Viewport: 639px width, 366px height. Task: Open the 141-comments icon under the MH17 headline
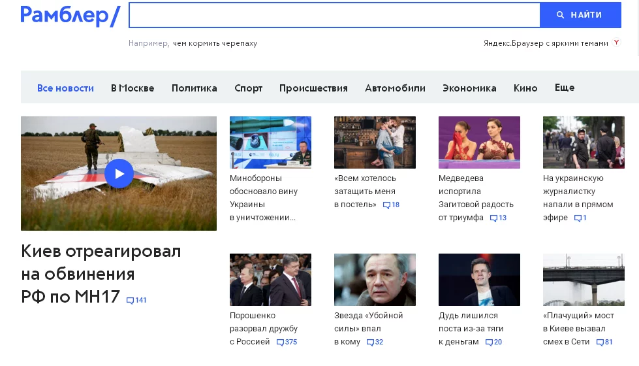coord(130,301)
